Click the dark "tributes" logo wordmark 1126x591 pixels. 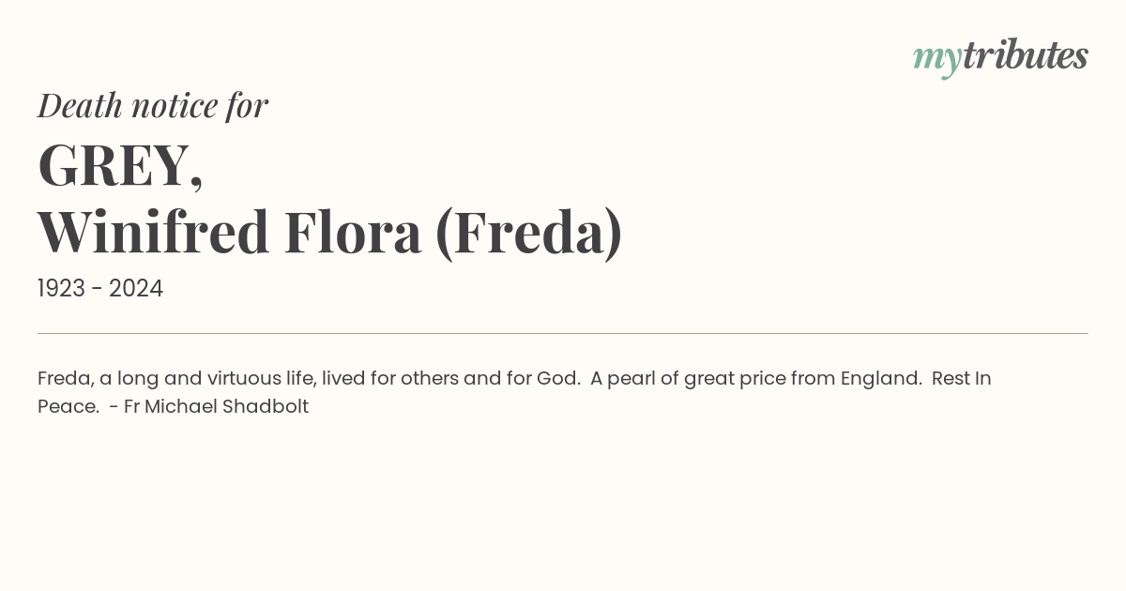click(x=1026, y=54)
